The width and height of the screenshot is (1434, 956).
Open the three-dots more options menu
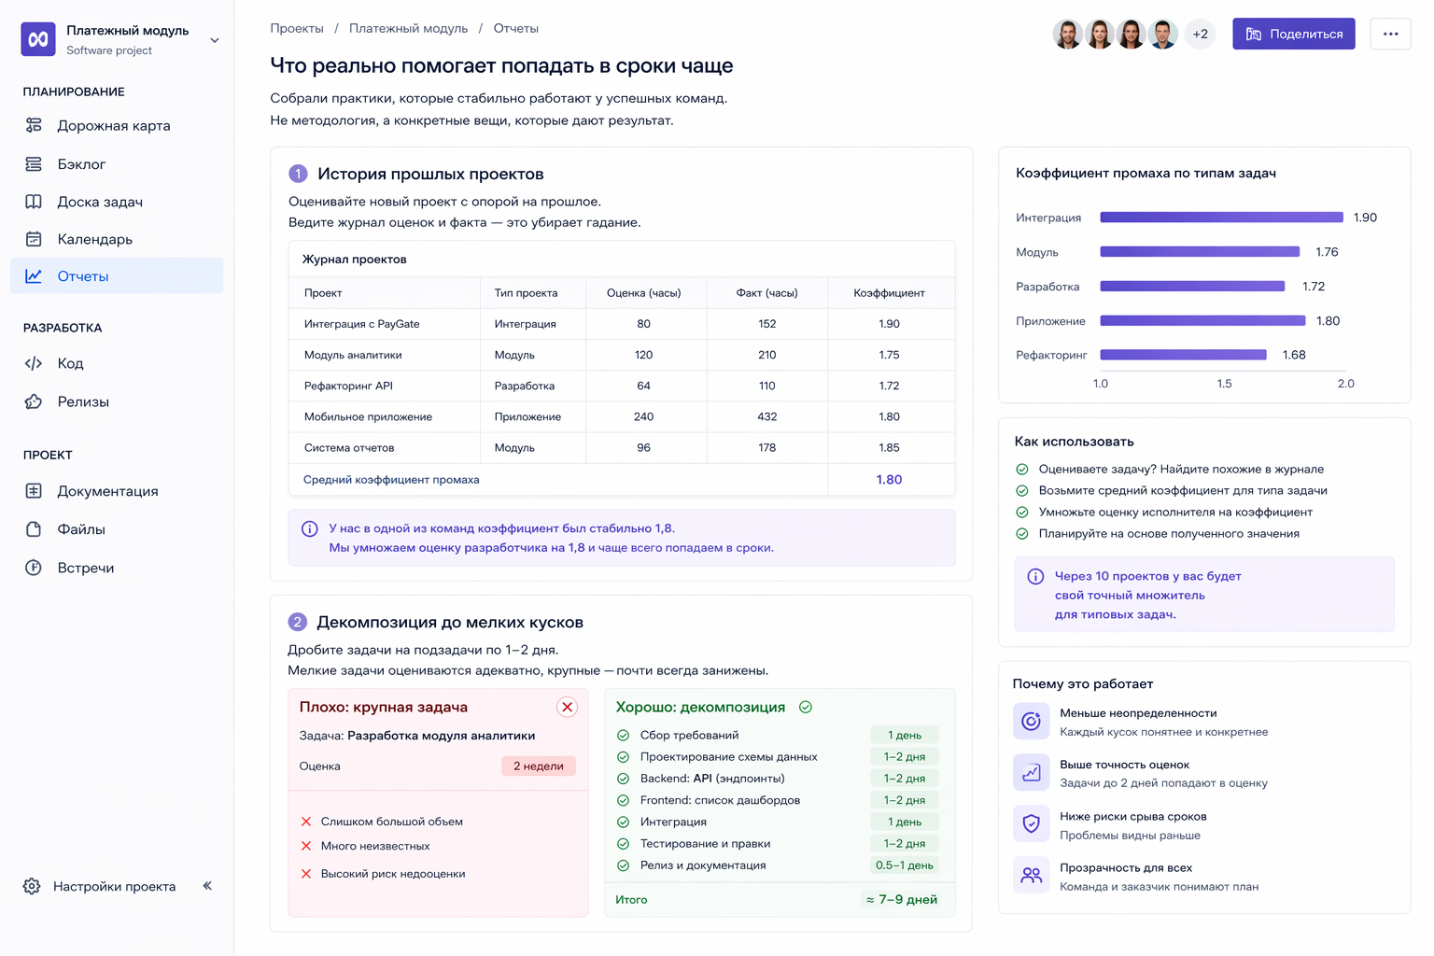pyautogui.click(x=1390, y=34)
